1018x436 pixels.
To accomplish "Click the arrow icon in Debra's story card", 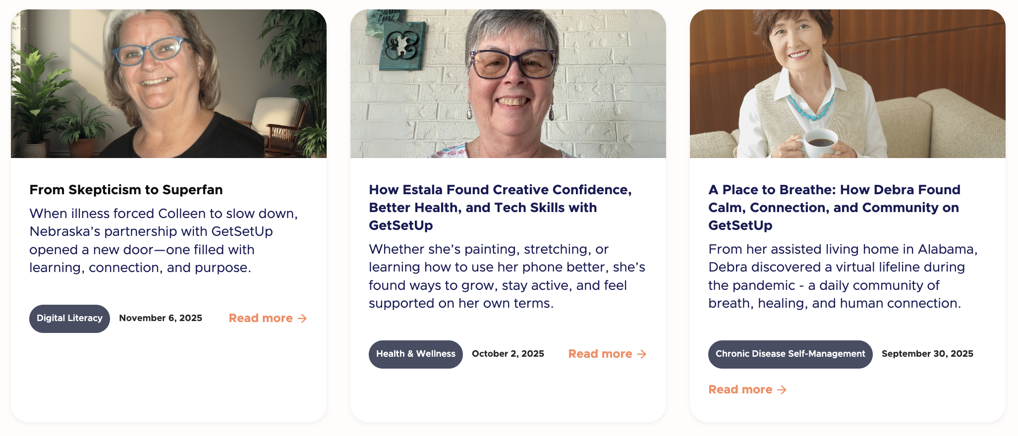I will tap(782, 390).
